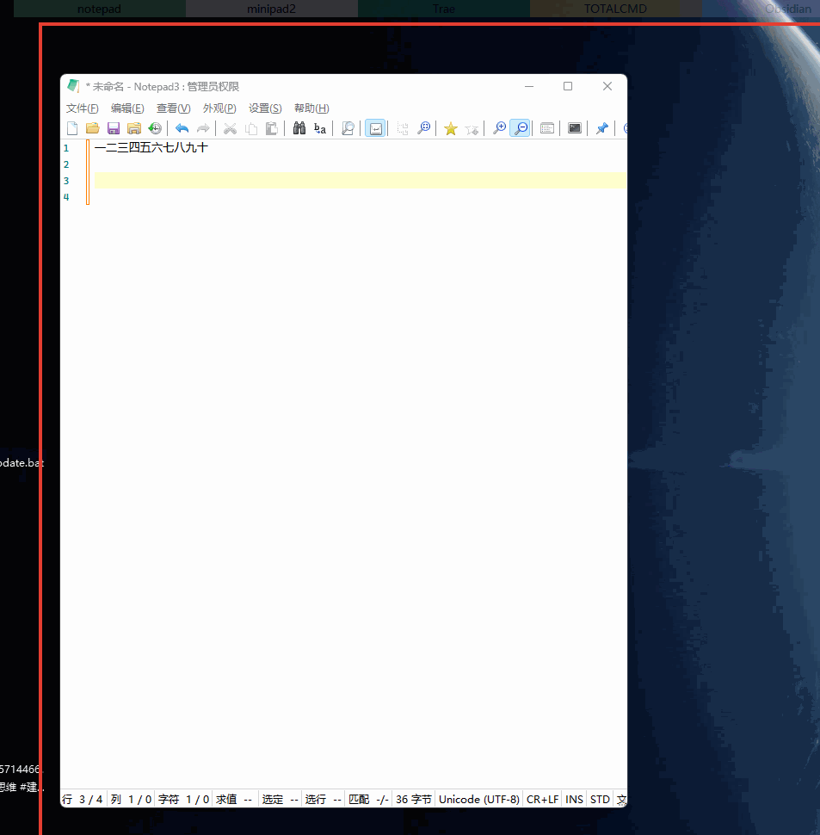Switch to TOTALCMD in top task strip
Image resolution: width=820 pixels, height=835 pixels.
(x=615, y=9)
